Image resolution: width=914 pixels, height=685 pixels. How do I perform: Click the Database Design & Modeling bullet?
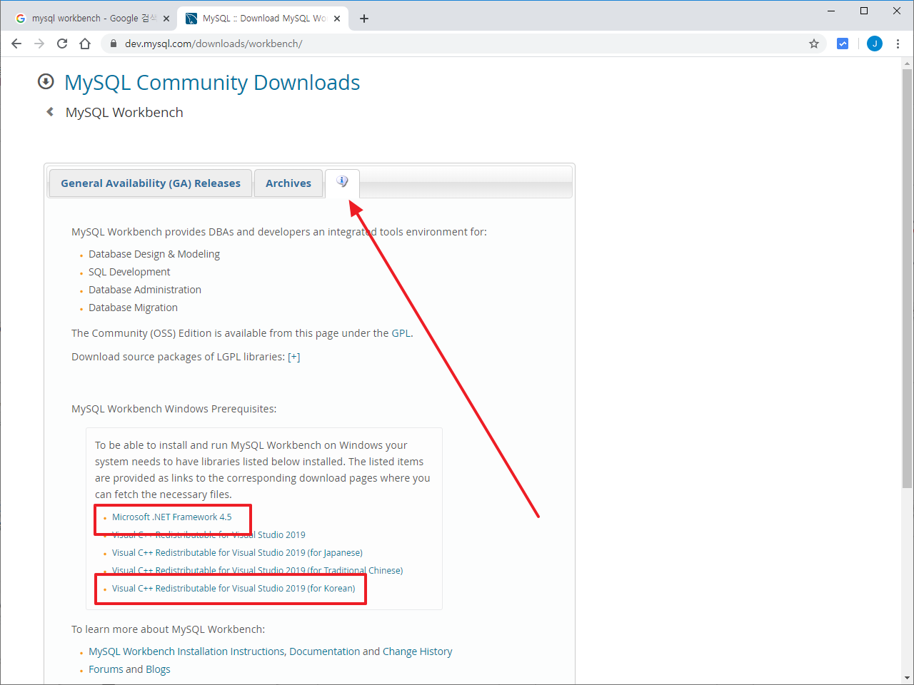[x=154, y=254]
